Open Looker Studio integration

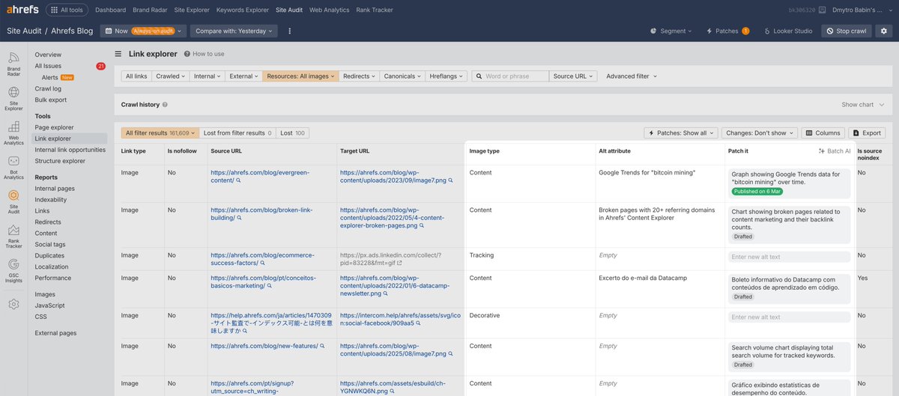(x=787, y=31)
